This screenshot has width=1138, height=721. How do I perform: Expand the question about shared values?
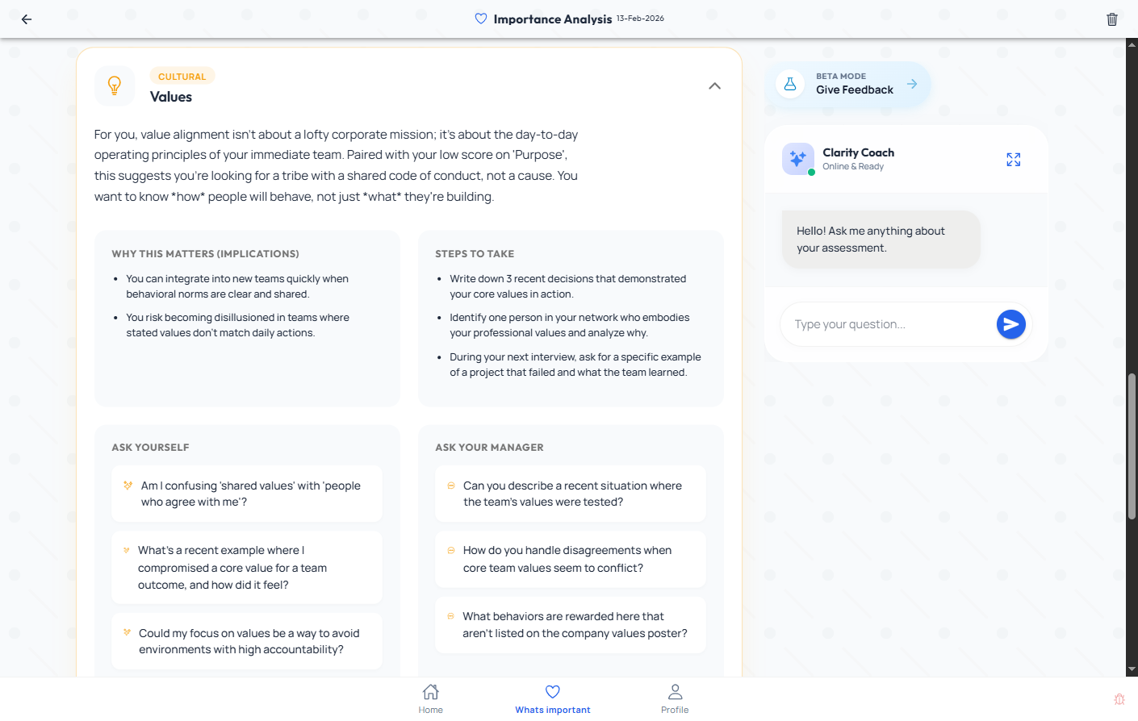tap(246, 494)
